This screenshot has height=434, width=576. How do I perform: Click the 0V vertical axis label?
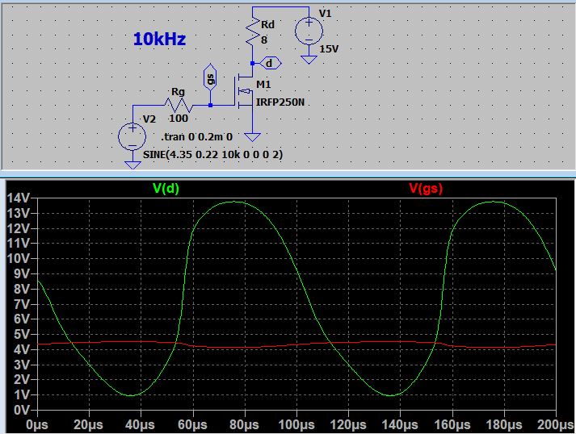click(x=21, y=410)
